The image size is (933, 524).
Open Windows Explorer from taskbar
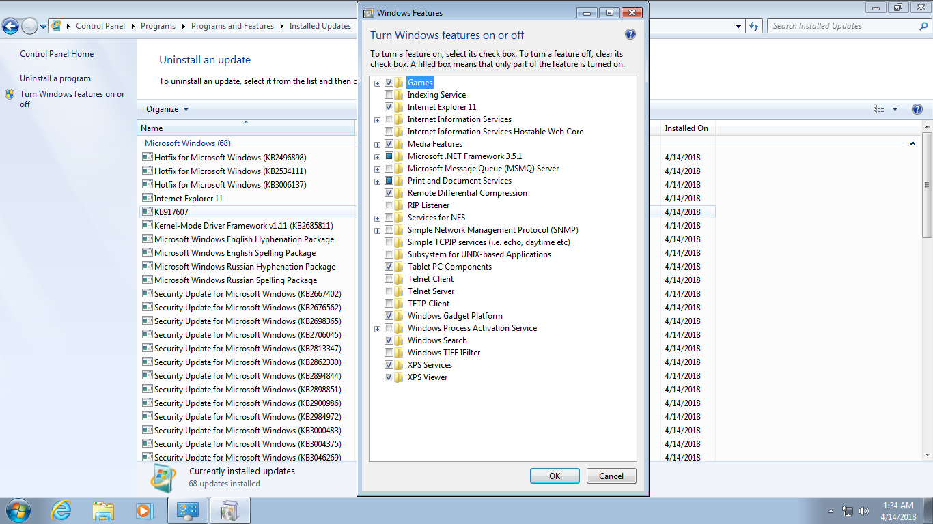[x=103, y=510]
